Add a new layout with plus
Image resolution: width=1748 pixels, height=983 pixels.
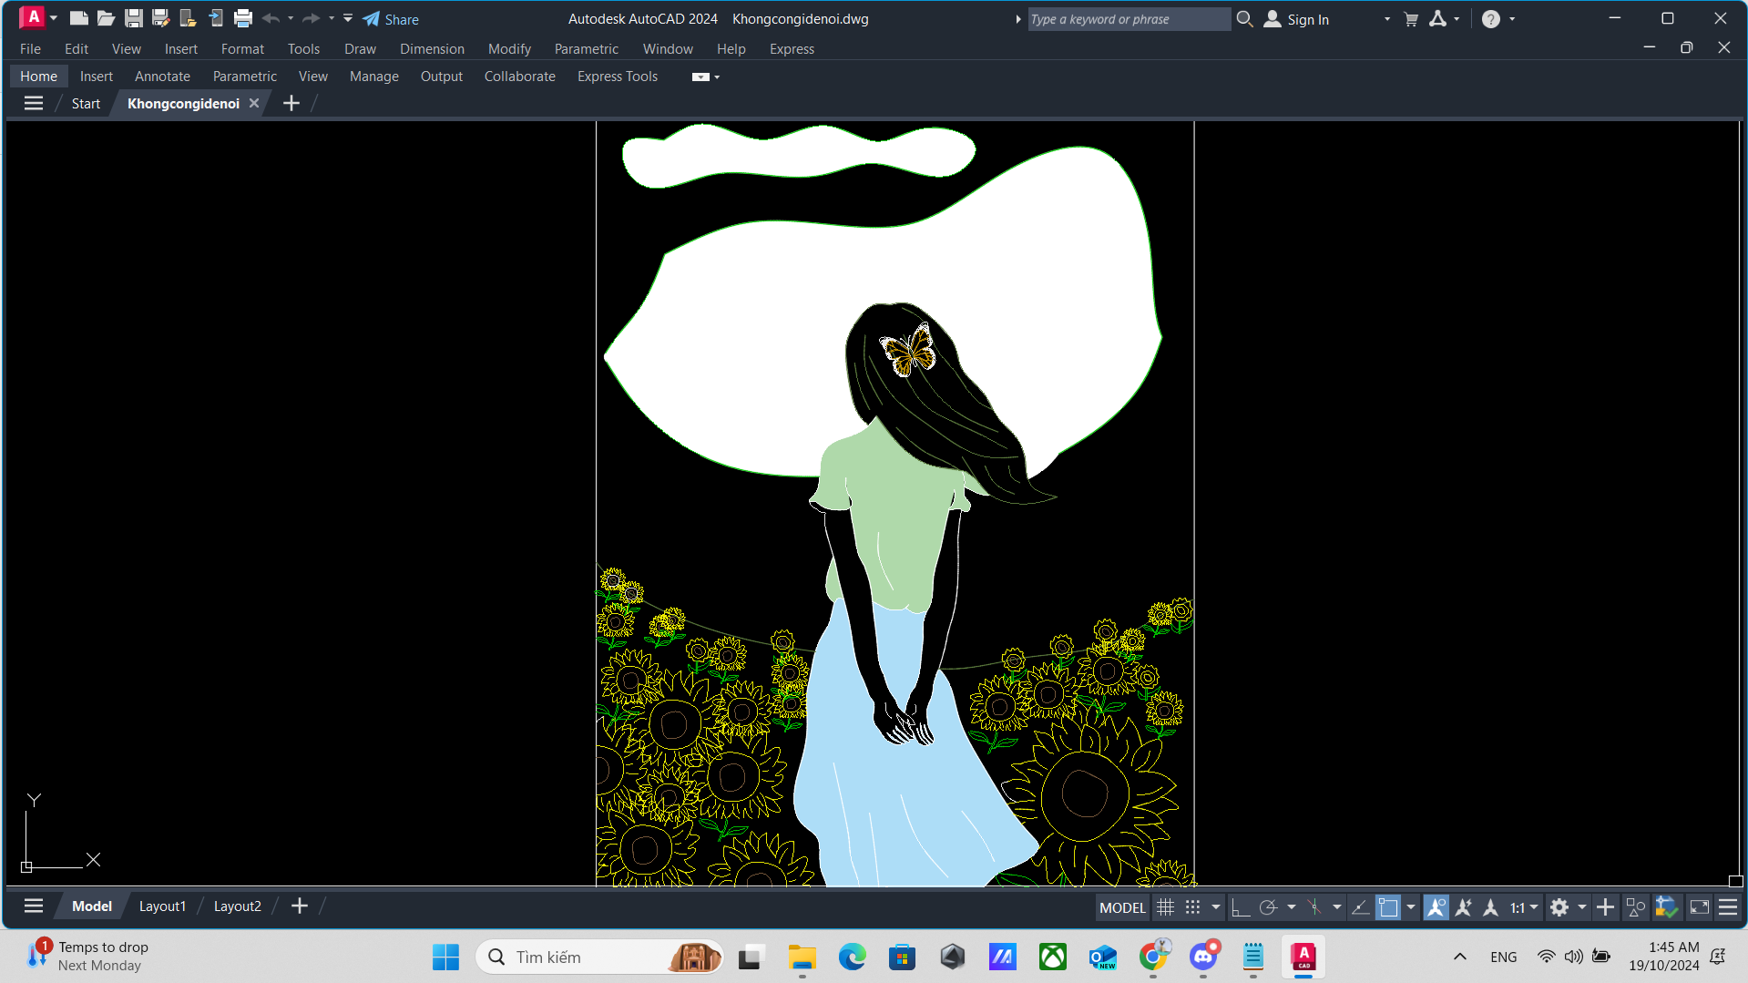click(300, 906)
